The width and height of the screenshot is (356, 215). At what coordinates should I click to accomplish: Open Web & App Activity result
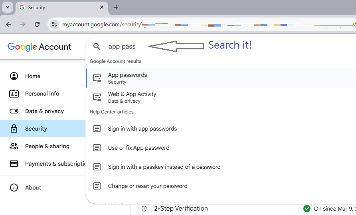click(x=221, y=97)
